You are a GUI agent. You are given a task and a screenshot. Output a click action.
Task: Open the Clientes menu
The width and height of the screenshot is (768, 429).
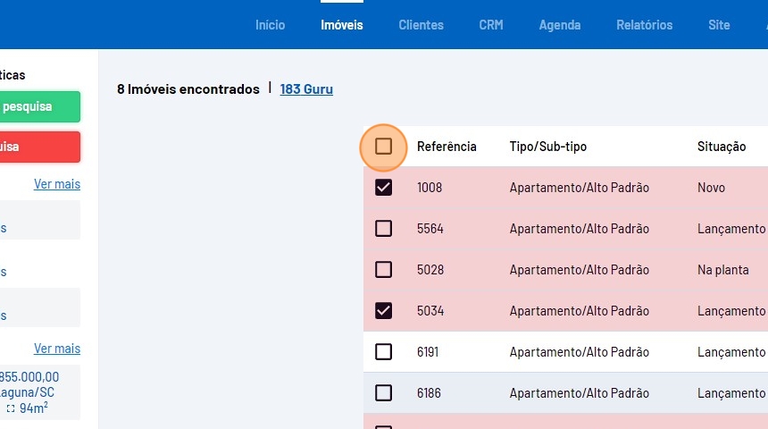[421, 25]
